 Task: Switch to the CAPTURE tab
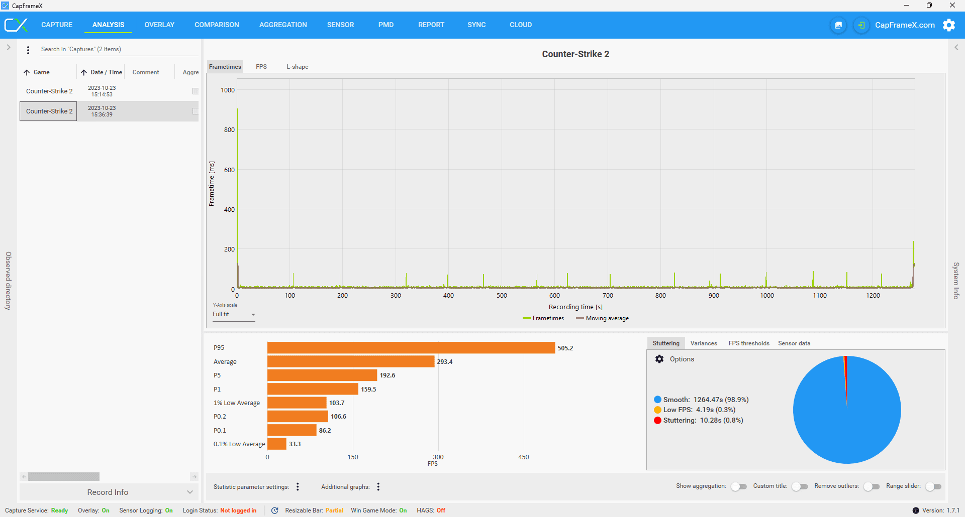tap(57, 25)
